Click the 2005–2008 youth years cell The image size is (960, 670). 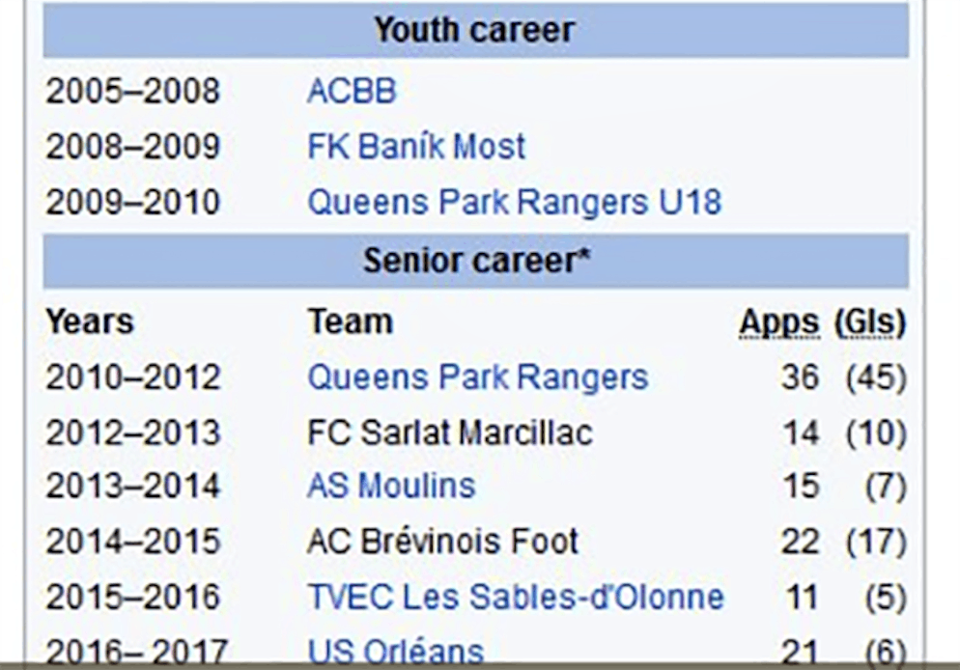click(x=133, y=91)
